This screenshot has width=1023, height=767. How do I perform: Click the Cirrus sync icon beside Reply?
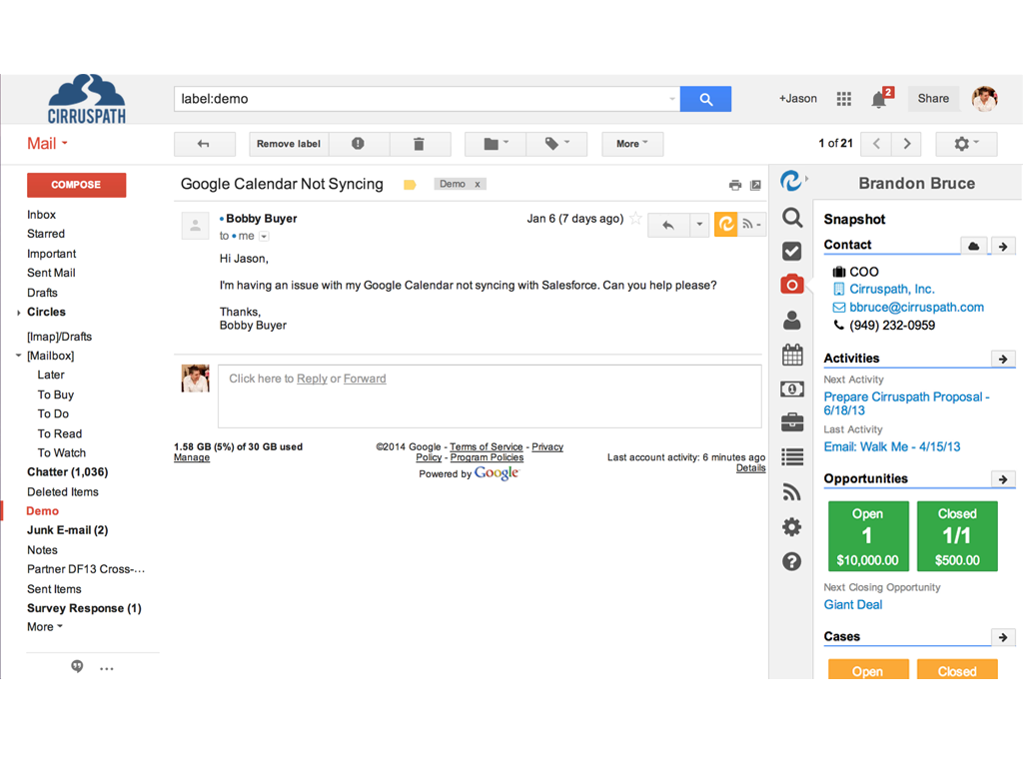726,224
